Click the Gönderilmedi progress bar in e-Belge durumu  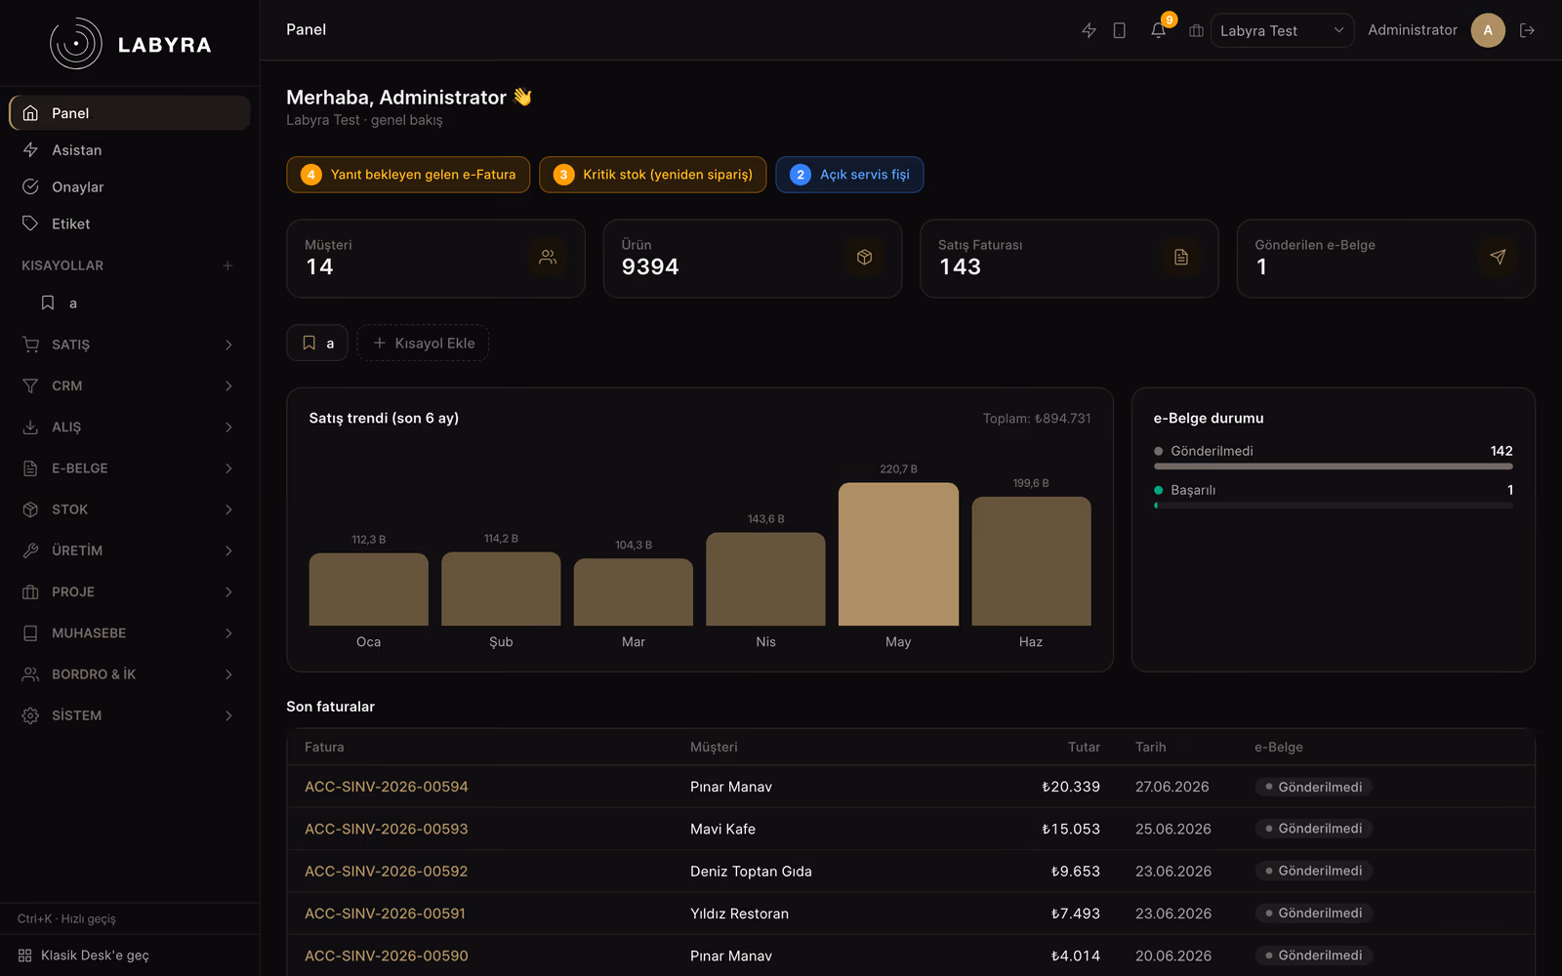click(1334, 467)
